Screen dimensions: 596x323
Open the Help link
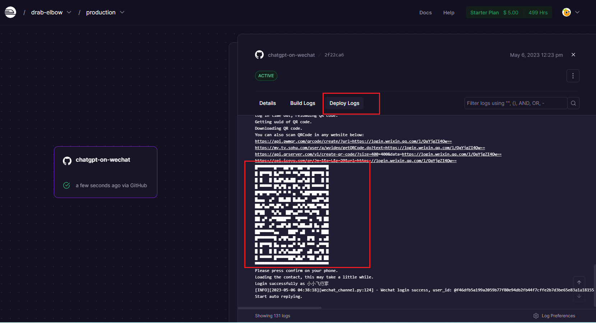[449, 13]
